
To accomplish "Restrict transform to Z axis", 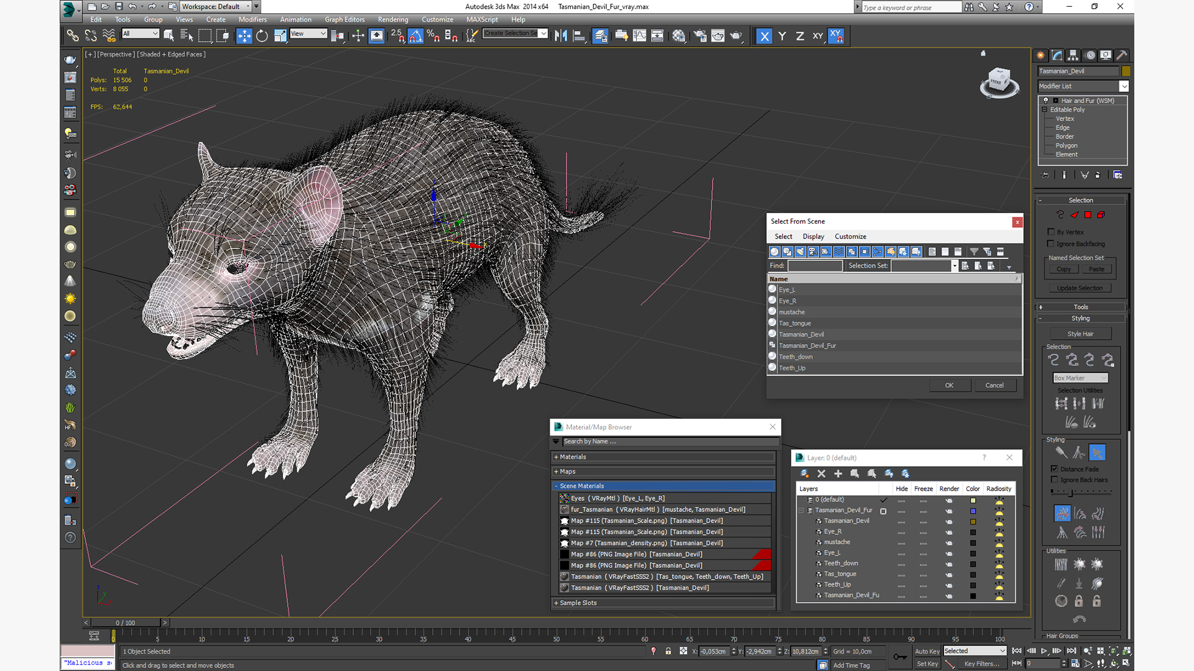I will (800, 36).
